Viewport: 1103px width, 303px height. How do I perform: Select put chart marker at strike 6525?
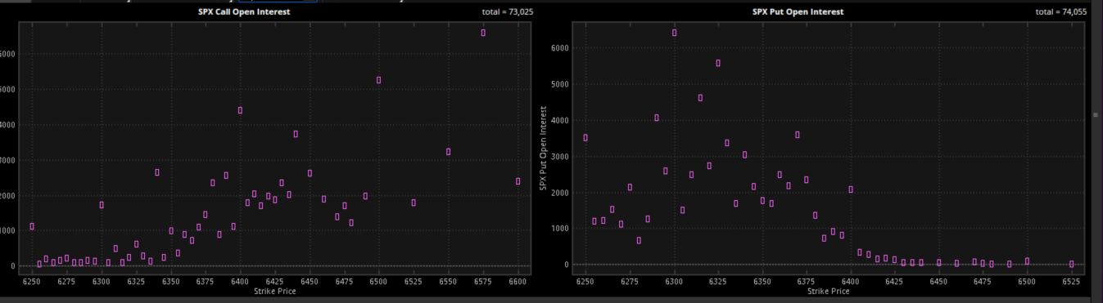tap(1071, 264)
